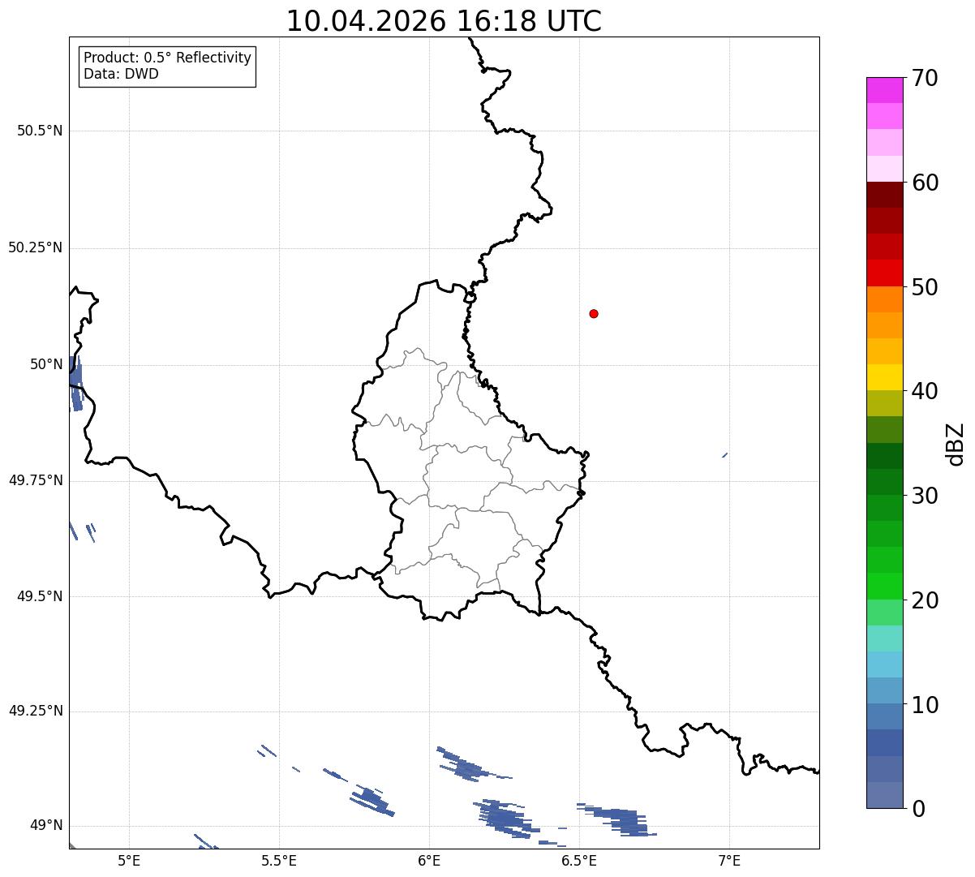The height and width of the screenshot is (877, 975).
Task: Click the Product 0.5° Reflectivity info box
Action: [x=167, y=67]
